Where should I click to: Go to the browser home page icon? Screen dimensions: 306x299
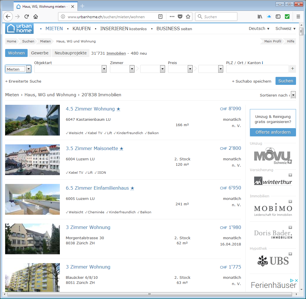tap(36, 17)
